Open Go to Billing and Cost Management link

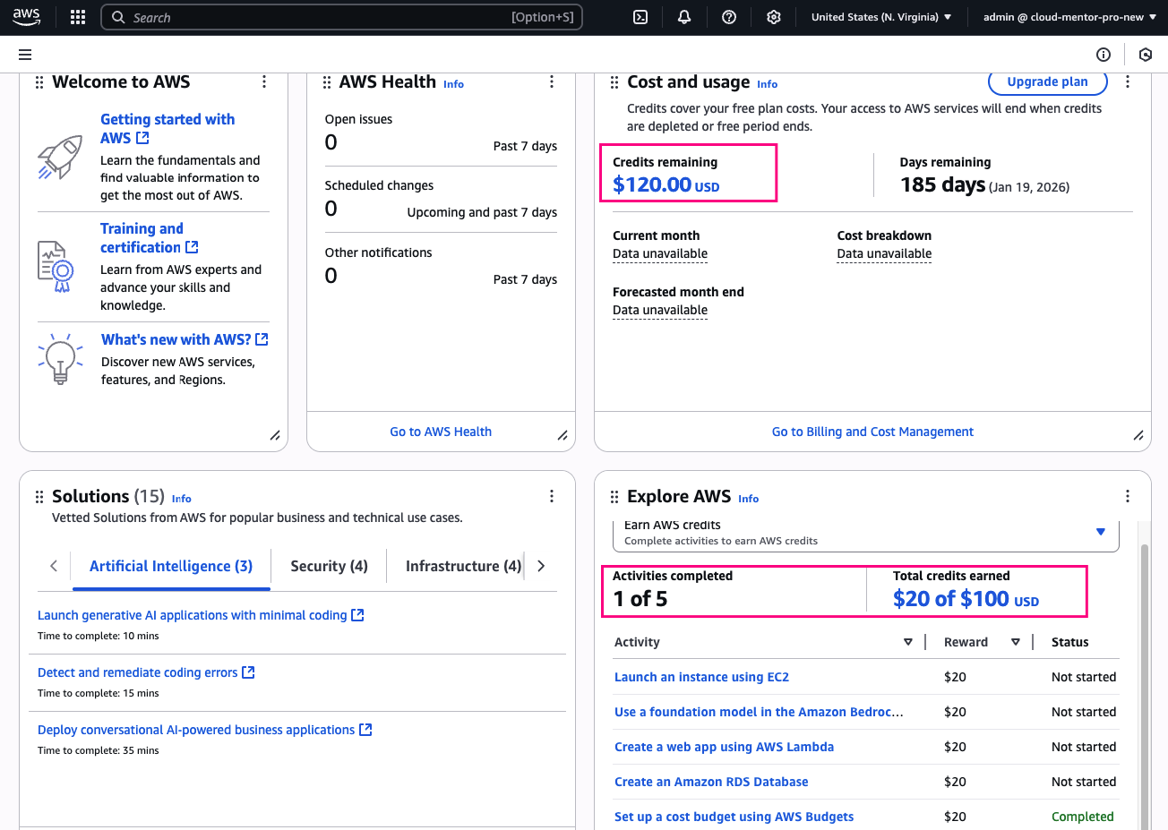coord(872,432)
